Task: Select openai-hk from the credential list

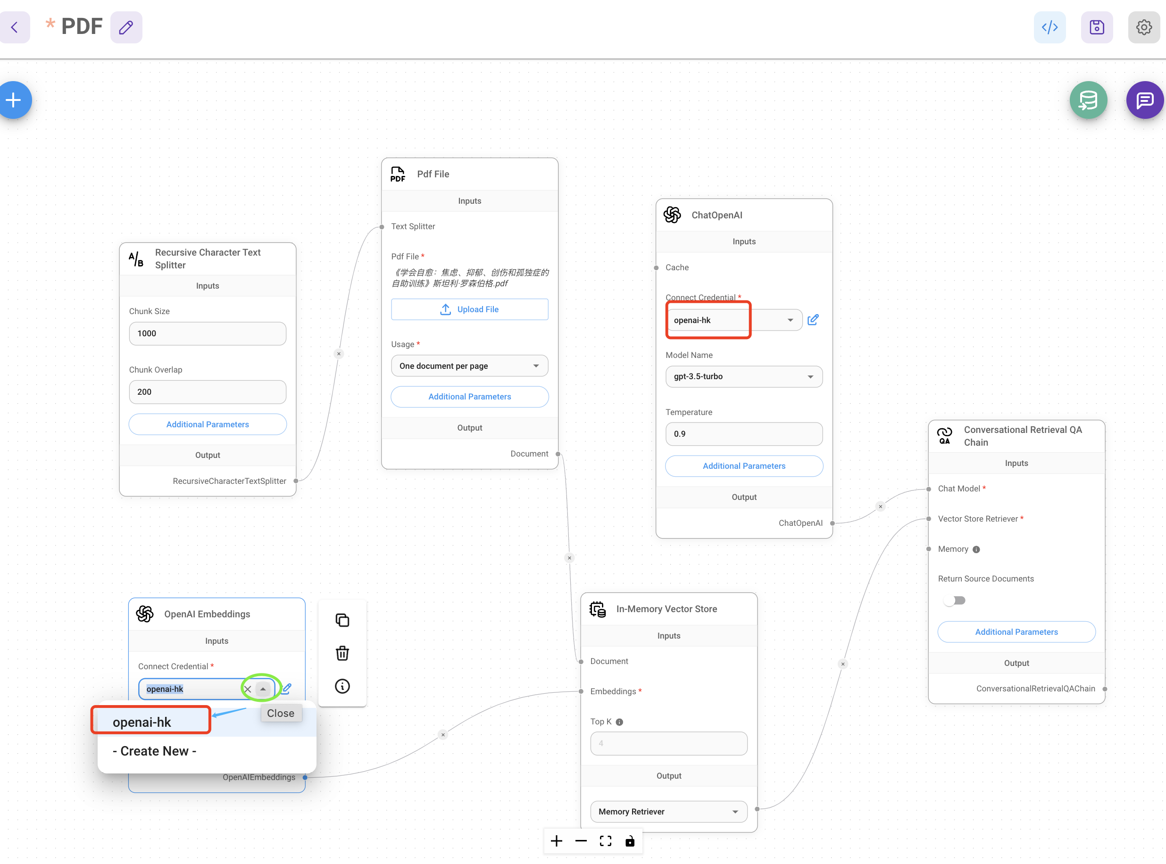Action: 142,722
